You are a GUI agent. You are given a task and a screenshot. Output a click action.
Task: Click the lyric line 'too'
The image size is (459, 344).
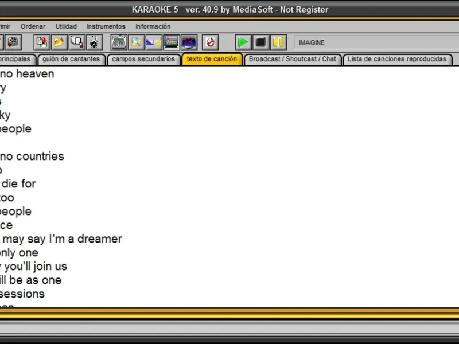(7, 198)
